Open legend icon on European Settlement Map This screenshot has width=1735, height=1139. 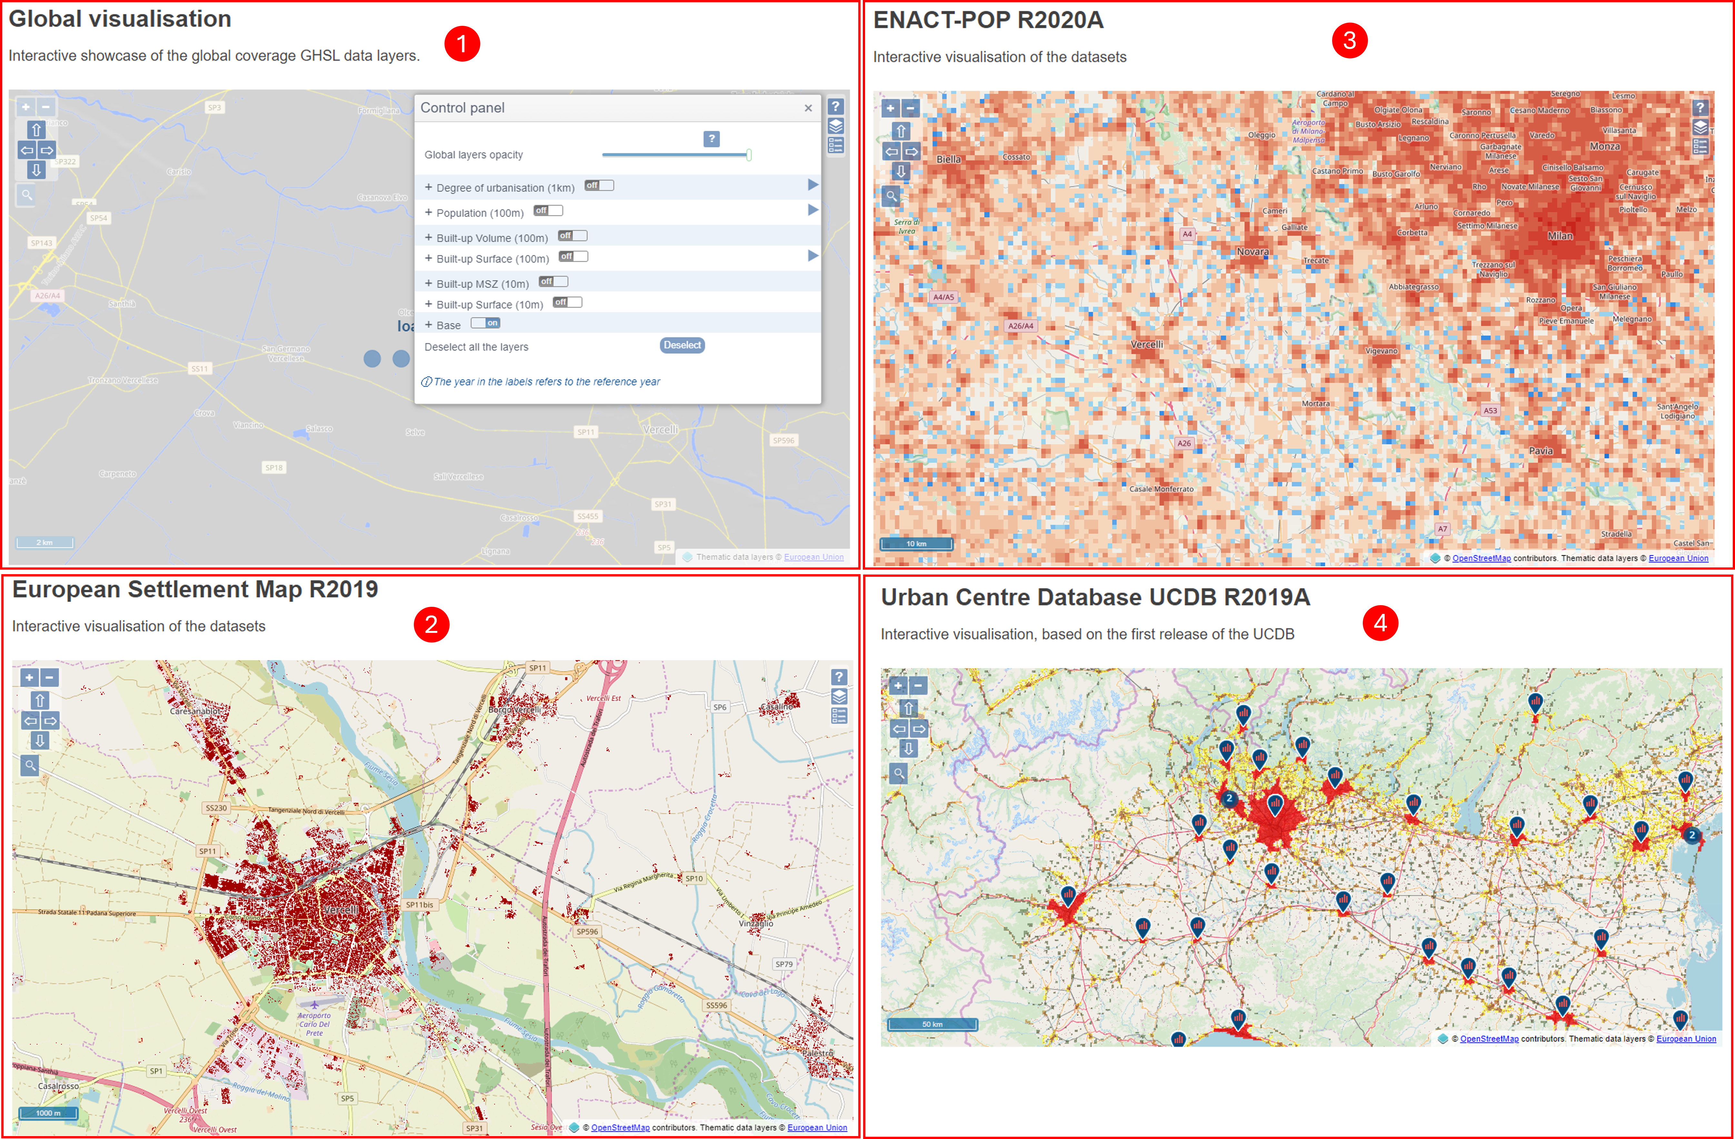coord(839,716)
